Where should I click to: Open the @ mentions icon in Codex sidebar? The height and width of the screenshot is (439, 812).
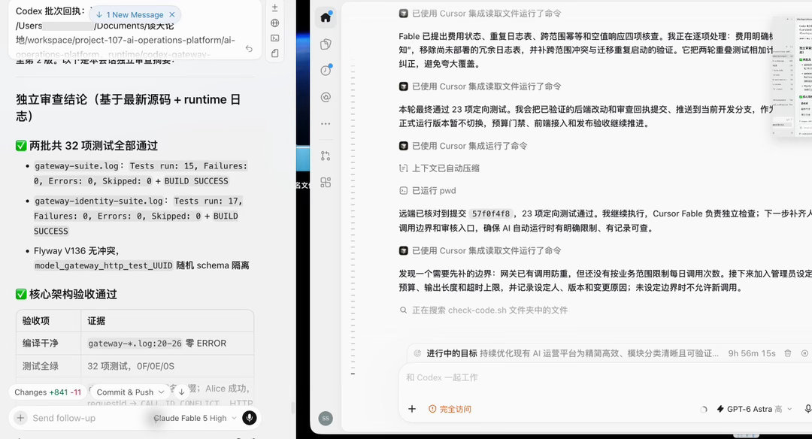click(x=326, y=97)
